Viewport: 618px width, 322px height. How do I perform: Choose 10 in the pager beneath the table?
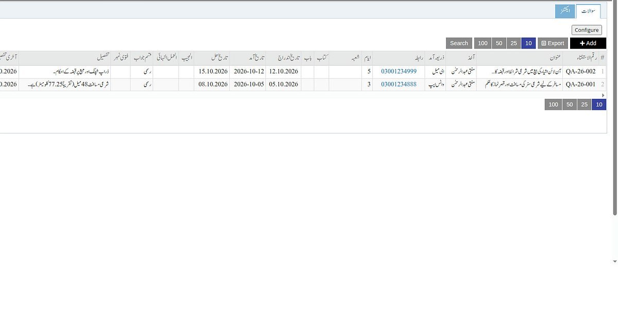(x=599, y=105)
